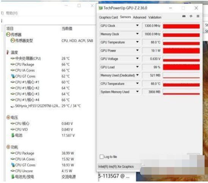Click the CPU Package temperature row icon
208x183 pixels.
13,64
